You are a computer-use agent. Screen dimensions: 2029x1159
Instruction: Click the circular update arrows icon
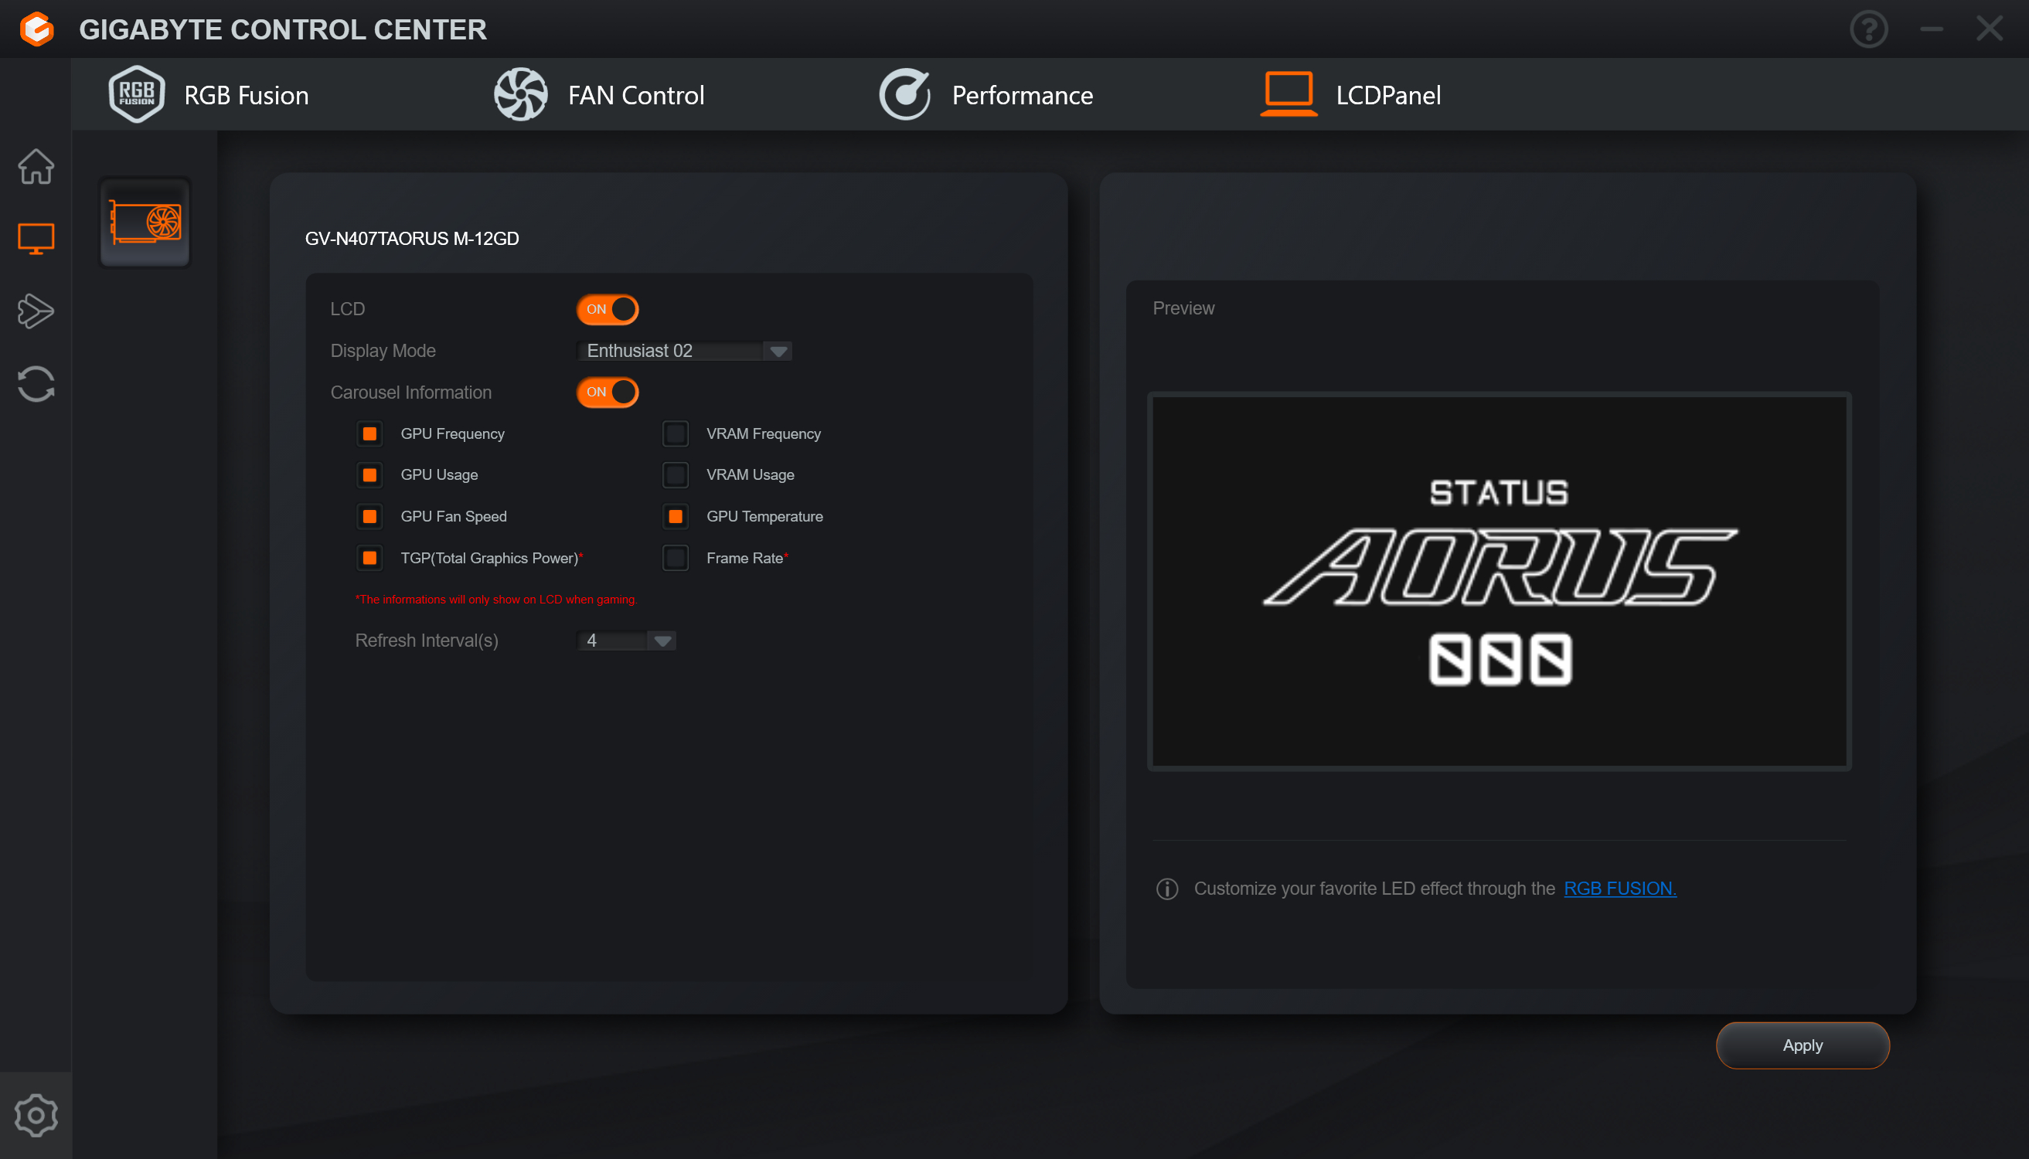(x=36, y=384)
